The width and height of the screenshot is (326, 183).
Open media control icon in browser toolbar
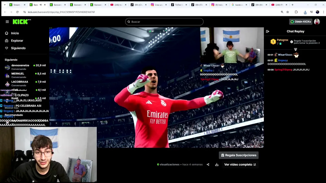pos(311,12)
